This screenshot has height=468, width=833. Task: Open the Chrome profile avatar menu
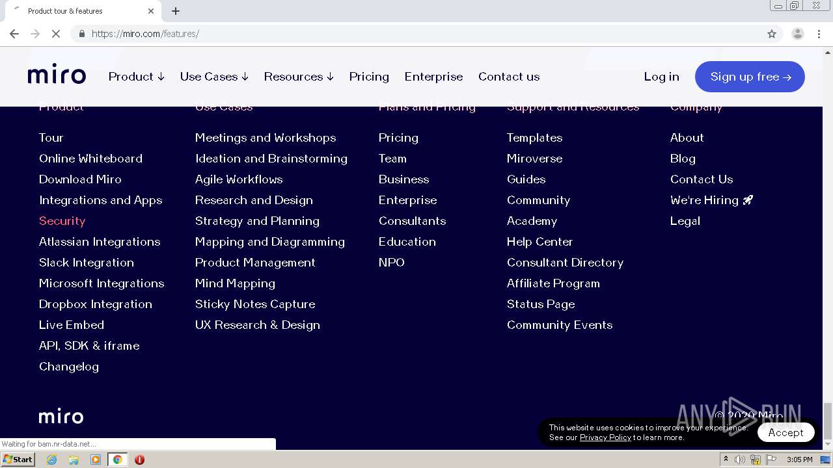click(x=797, y=34)
